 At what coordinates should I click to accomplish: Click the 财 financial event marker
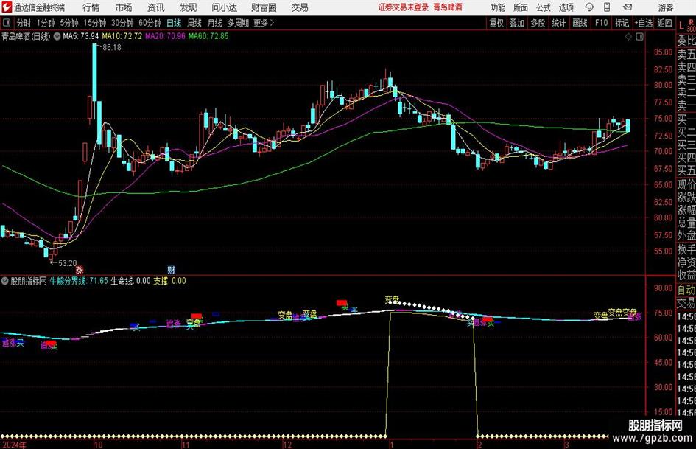pyautogui.click(x=172, y=269)
